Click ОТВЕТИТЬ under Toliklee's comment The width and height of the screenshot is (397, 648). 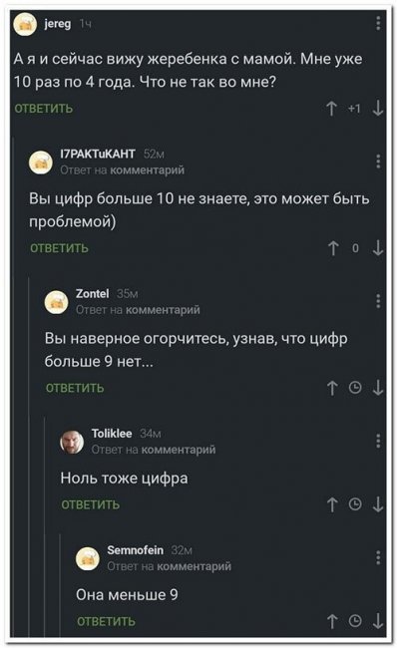click(91, 504)
